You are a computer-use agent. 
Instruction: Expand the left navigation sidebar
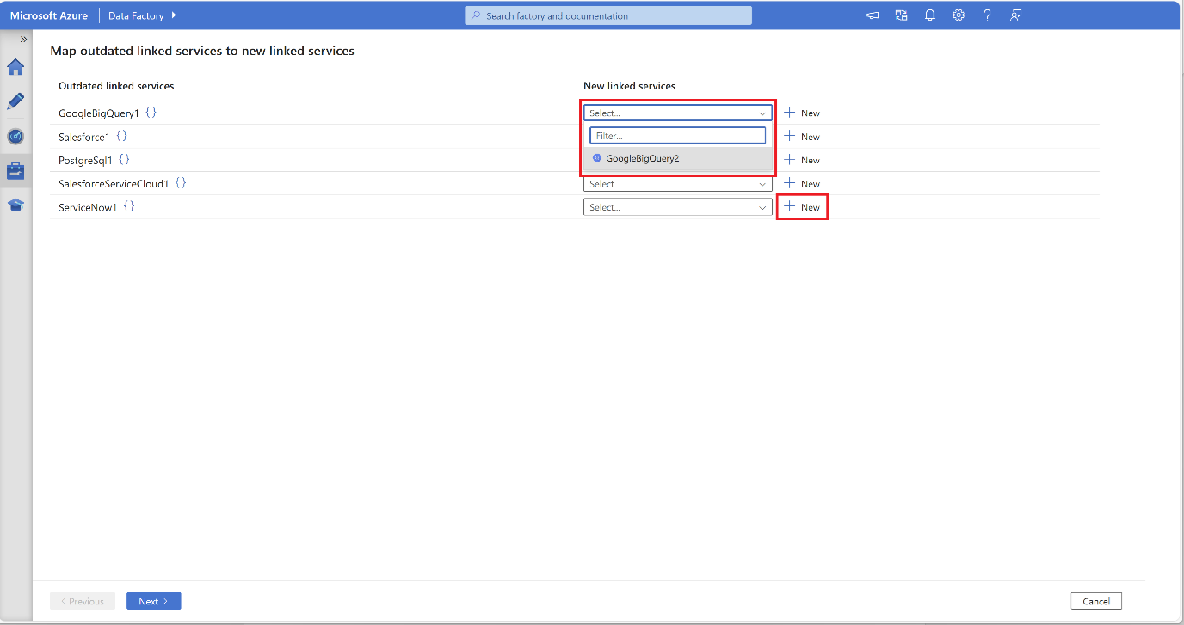pyautogui.click(x=23, y=40)
